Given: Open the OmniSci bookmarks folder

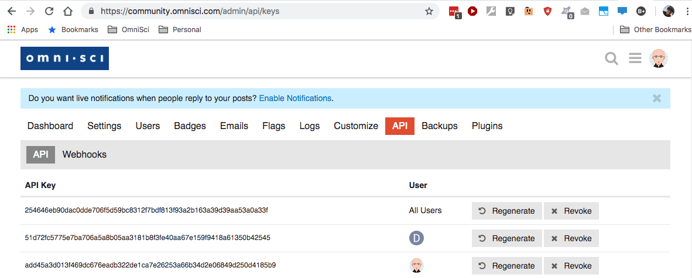Looking at the screenshot, I should tap(129, 30).
